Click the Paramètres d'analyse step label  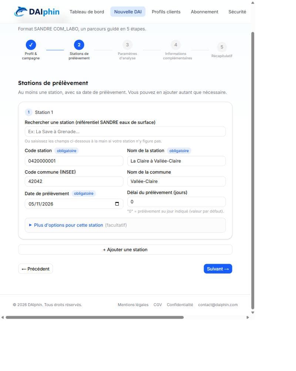[127, 56]
